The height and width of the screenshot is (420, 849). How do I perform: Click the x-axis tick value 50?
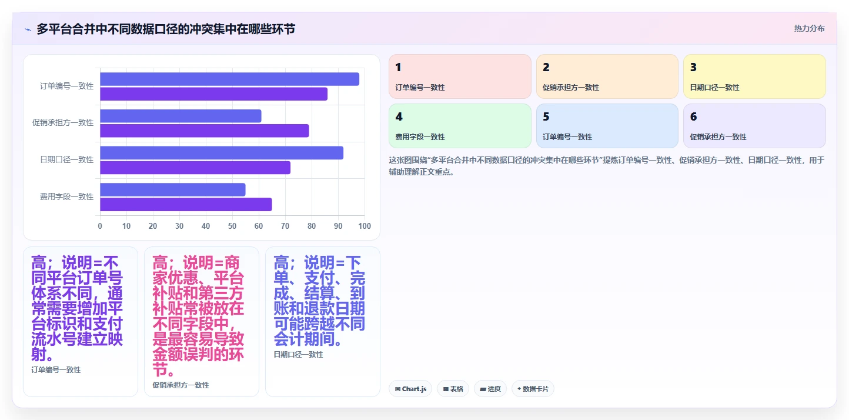coord(232,226)
